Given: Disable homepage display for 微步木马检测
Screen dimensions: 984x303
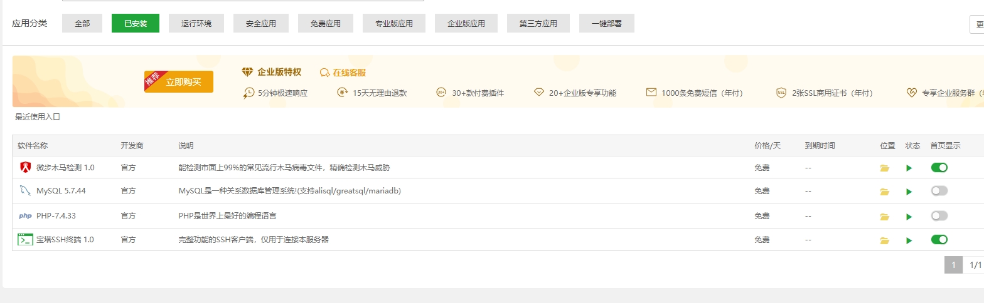Looking at the screenshot, I should tap(939, 167).
